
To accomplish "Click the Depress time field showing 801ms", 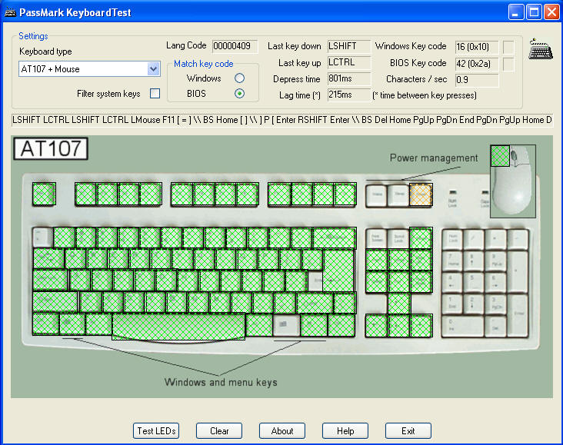I will [x=348, y=78].
